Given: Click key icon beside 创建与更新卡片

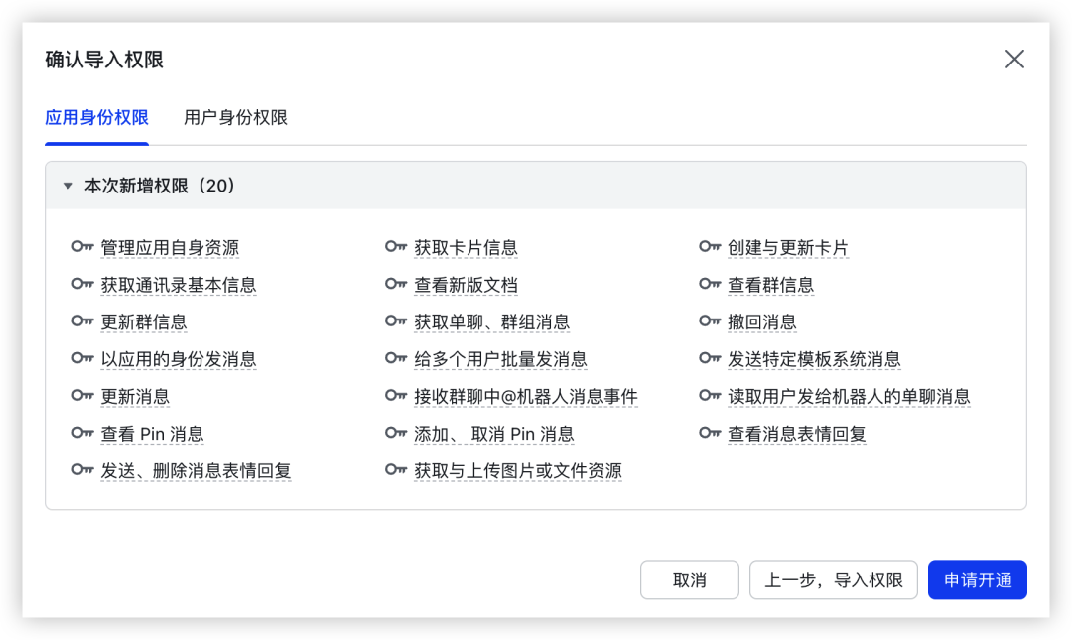Looking at the screenshot, I should tap(710, 247).
